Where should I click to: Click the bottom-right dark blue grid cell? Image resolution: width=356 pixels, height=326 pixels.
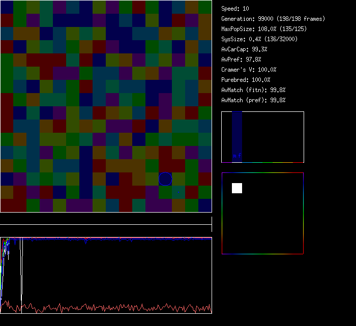205,205
